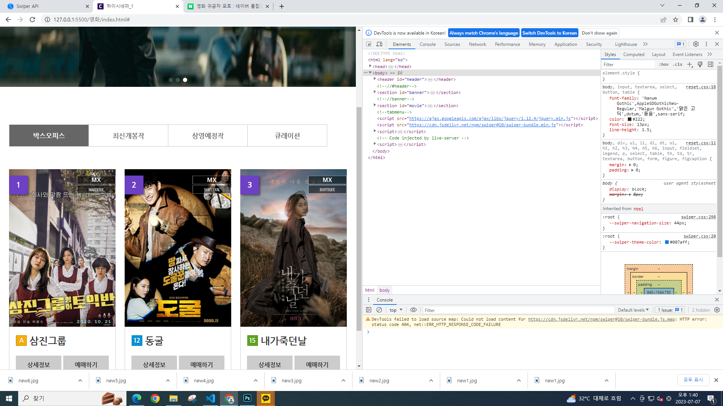Bookmark this page with the star icon

pyautogui.click(x=676, y=20)
